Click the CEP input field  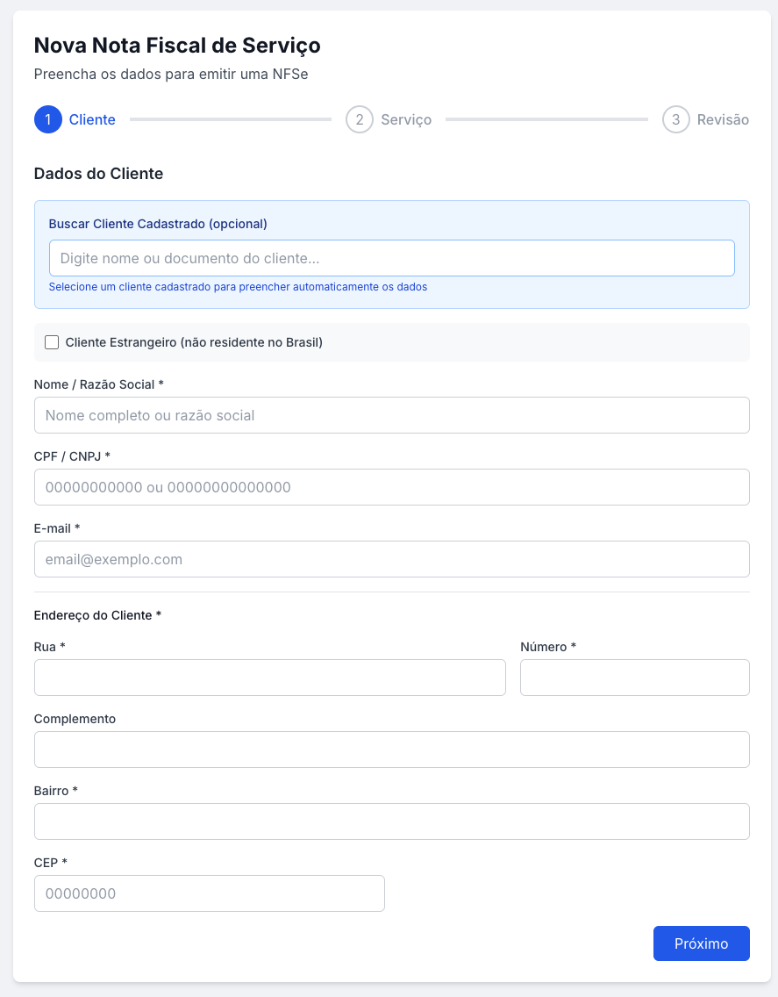[x=209, y=893]
